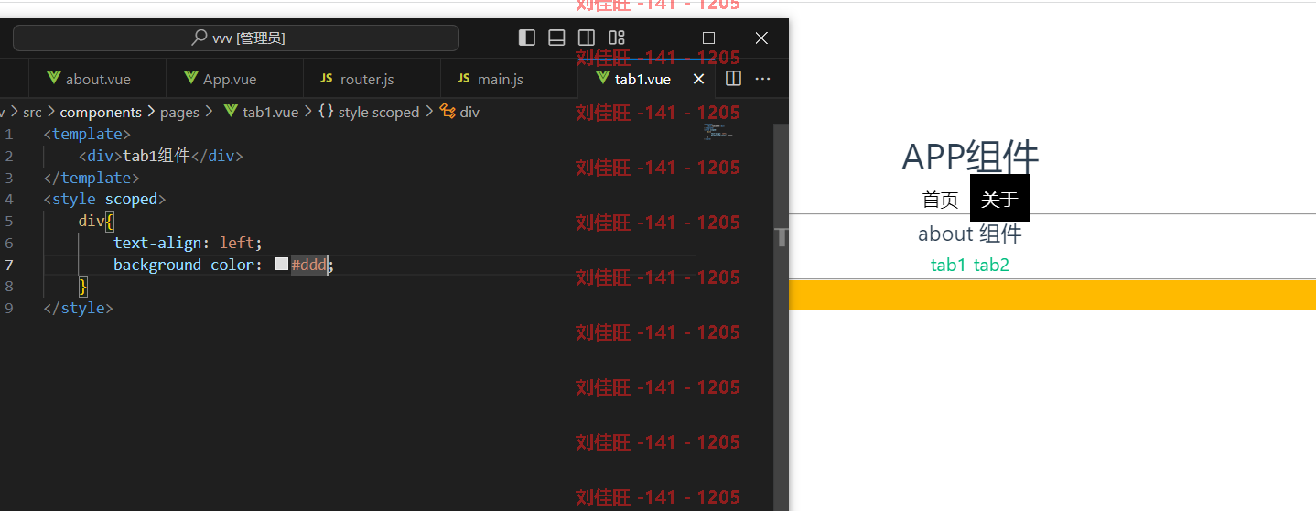Viewport: 1316px width, 511px height.
Task: Close the tab1.vue editor tab
Action: [699, 80]
